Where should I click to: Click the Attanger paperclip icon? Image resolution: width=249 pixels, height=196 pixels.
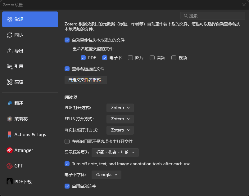pyautogui.click(x=10, y=150)
